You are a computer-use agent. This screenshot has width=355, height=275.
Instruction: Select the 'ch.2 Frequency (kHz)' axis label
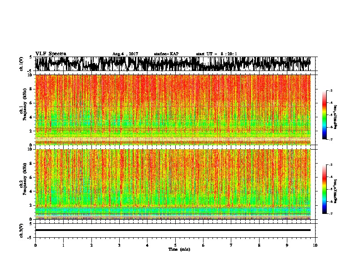pos(23,179)
